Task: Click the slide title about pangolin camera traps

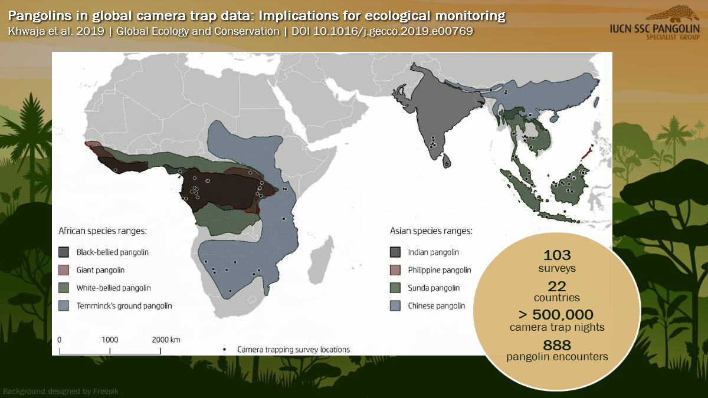Action: point(257,15)
